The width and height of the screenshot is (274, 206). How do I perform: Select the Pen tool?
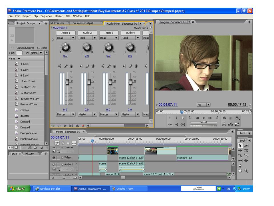(x=240, y=166)
